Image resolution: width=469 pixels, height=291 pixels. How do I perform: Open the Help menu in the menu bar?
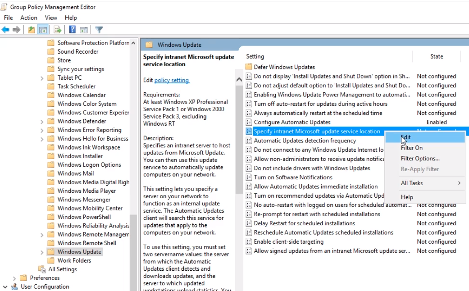(71, 18)
